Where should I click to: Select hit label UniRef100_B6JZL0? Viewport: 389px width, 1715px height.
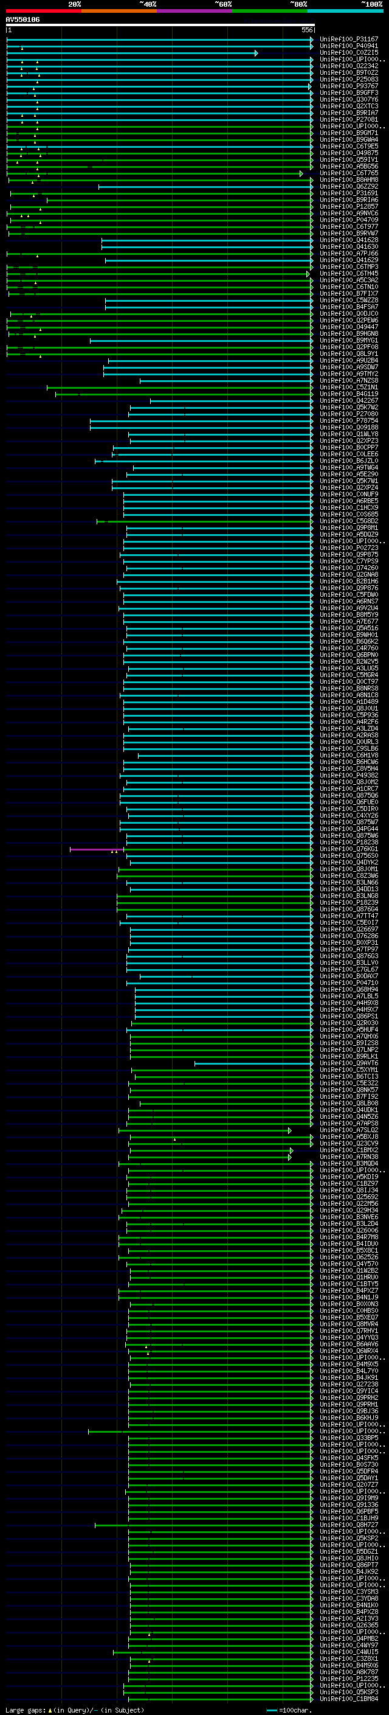[349, 461]
